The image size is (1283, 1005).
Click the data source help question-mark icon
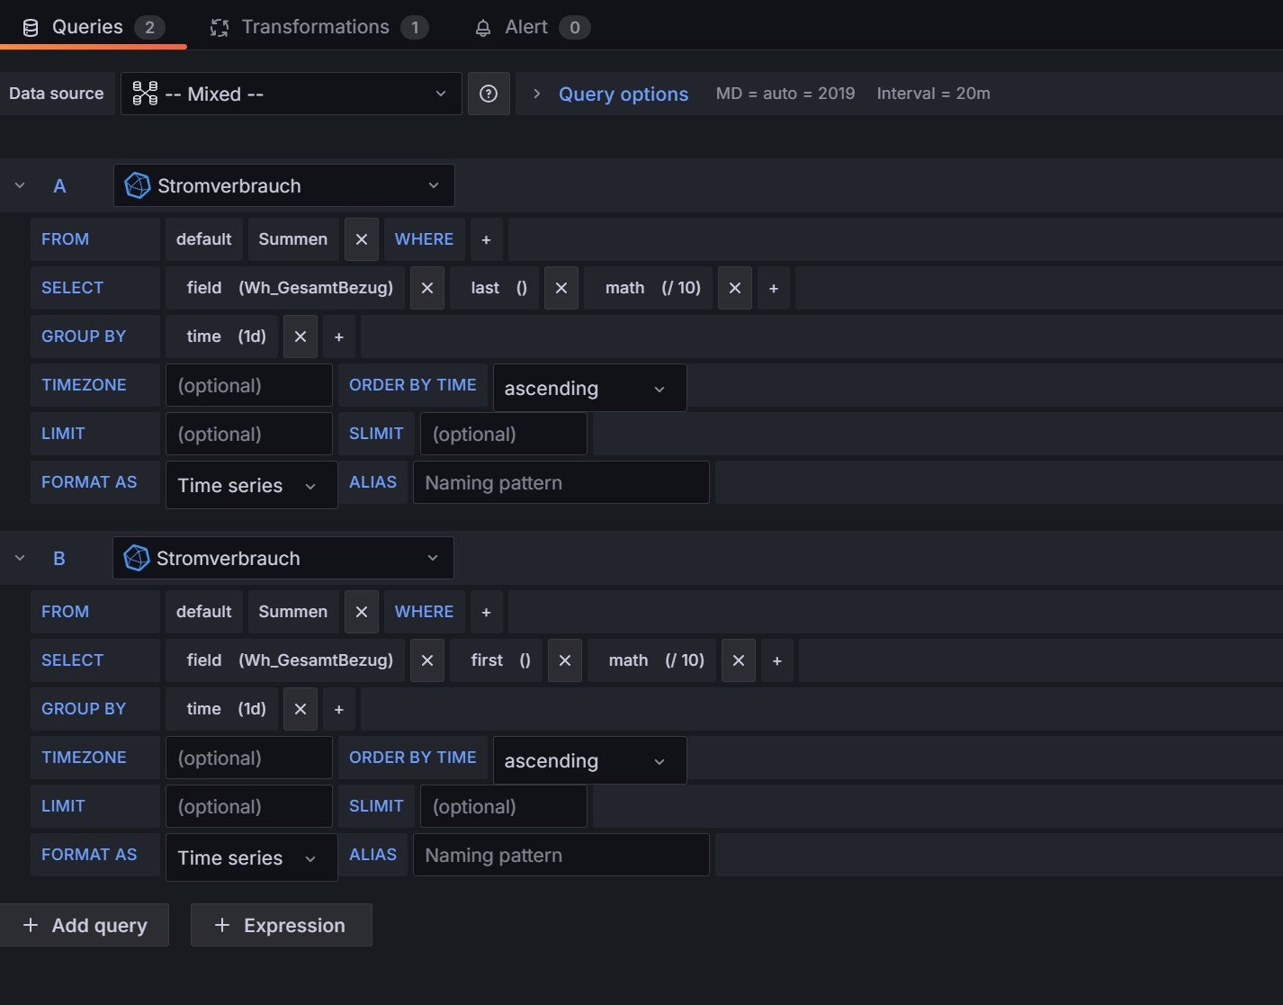[x=489, y=94]
